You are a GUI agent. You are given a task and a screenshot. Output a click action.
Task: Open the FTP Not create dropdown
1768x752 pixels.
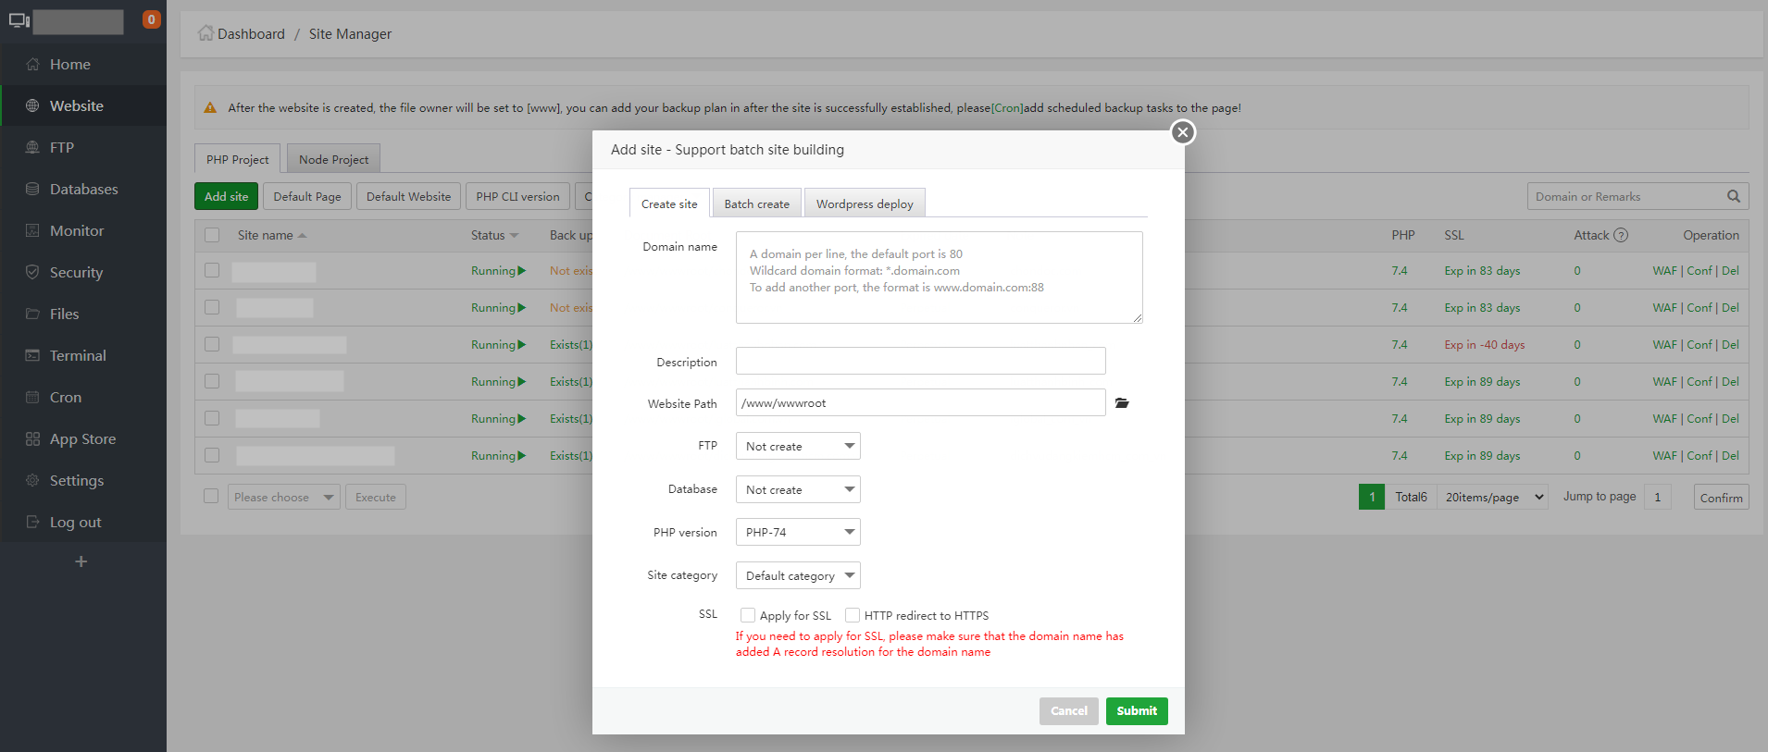[x=798, y=446]
